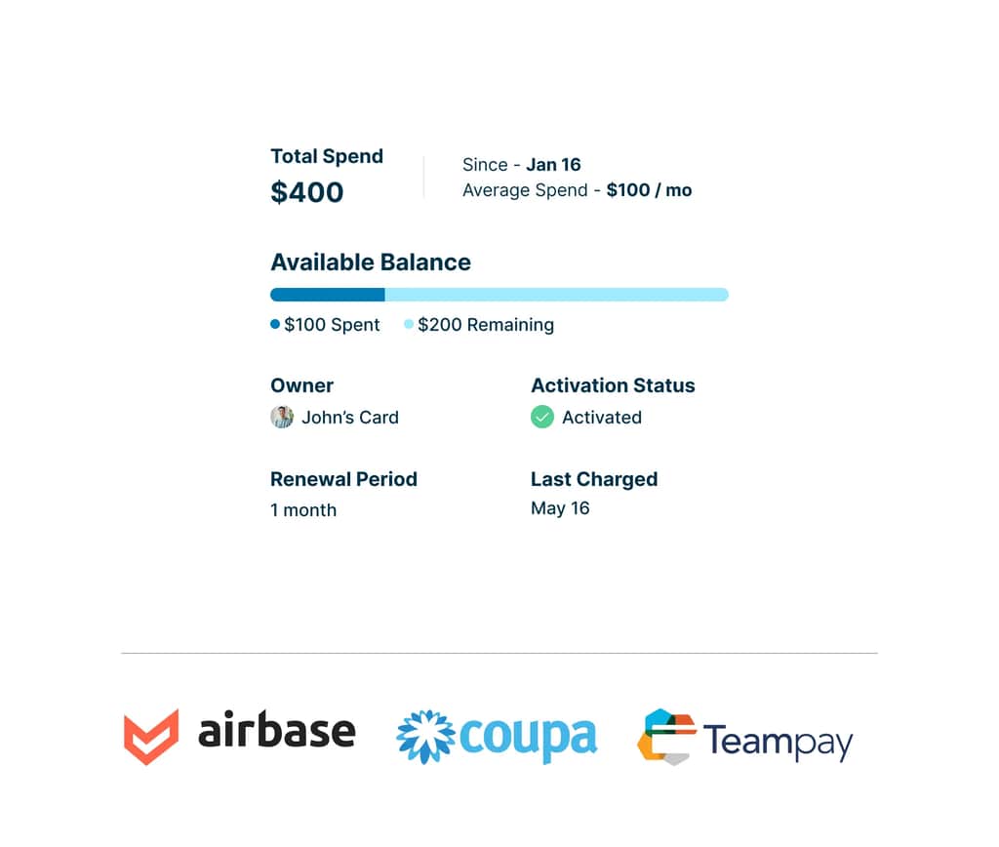
Task: Click the May 16 last charged date
Action: pos(560,508)
